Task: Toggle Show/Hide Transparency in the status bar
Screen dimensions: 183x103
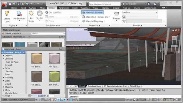Action: (71, 100)
